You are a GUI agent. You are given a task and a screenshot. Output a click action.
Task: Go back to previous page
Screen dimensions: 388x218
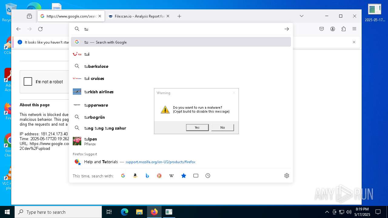pyautogui.click(x=18, y=29)
